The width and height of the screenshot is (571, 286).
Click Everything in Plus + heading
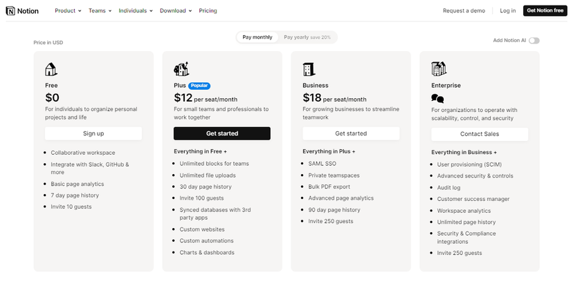pos(329,151)
